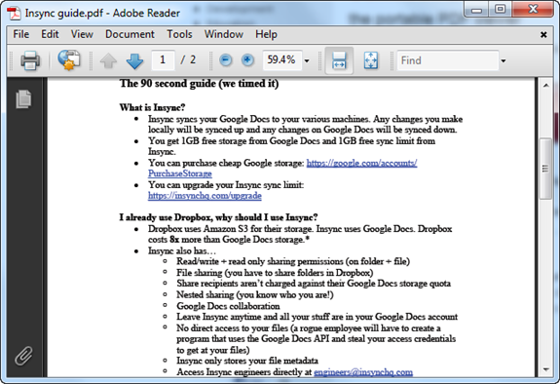Click the page number field
The image size is (560, 384).
[x=163, y=60]
